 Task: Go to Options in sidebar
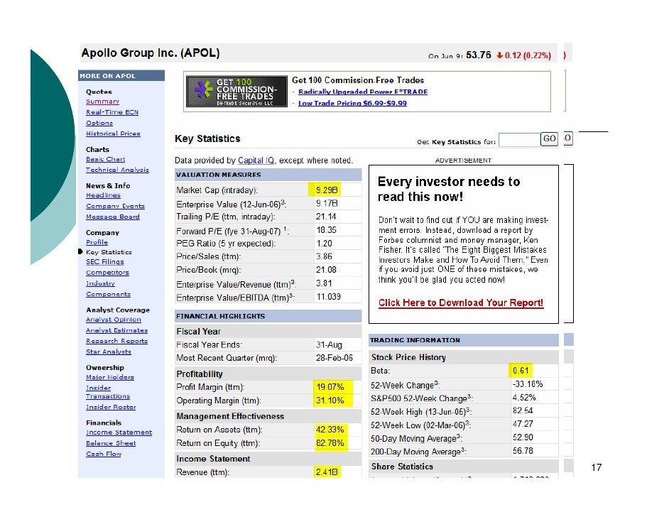(99, 123)
